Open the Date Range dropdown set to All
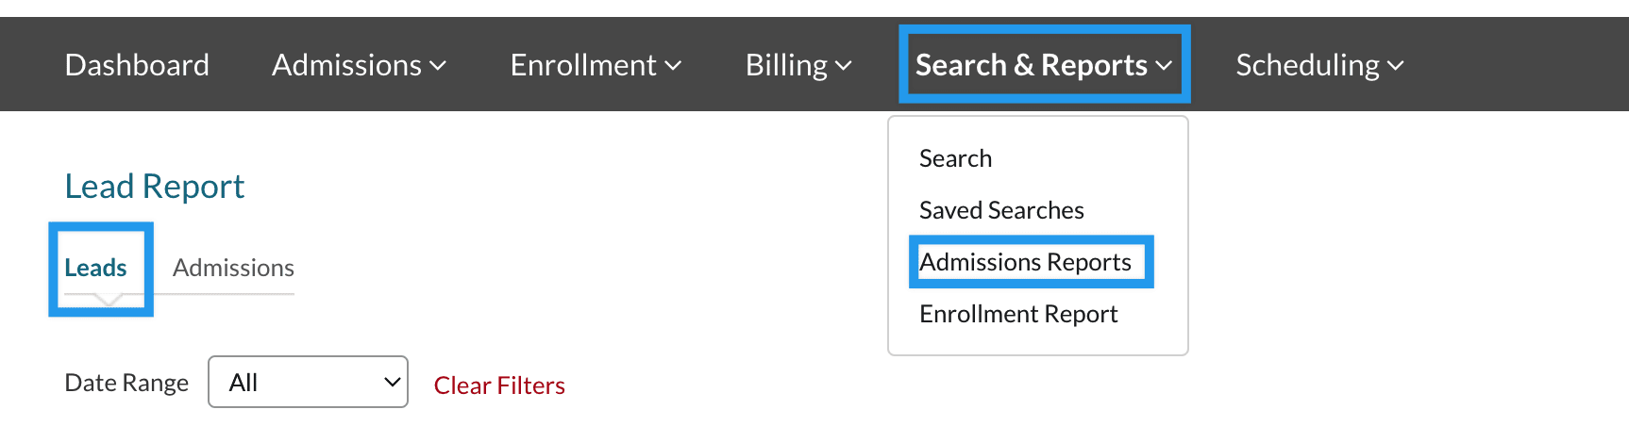The height and width of the screenshot is (426, 1629). (x=308, y=382)
